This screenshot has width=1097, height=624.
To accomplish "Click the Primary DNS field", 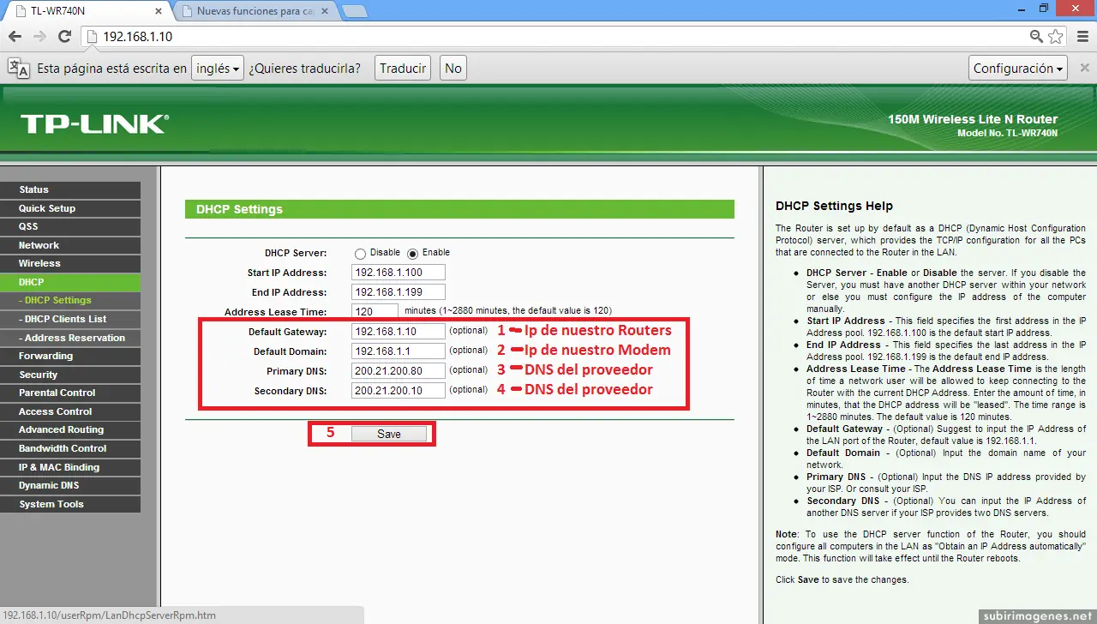I will (399, 370).
